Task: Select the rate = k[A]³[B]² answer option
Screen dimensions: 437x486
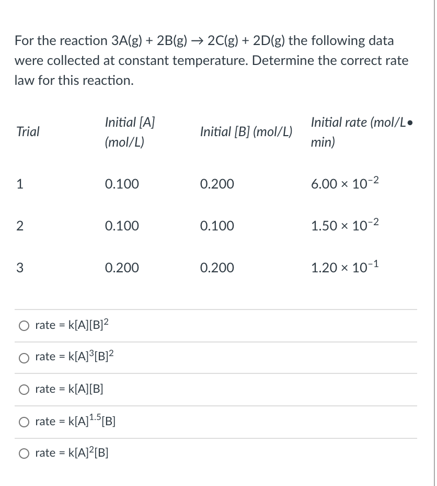Action: (x=24, y=358)
